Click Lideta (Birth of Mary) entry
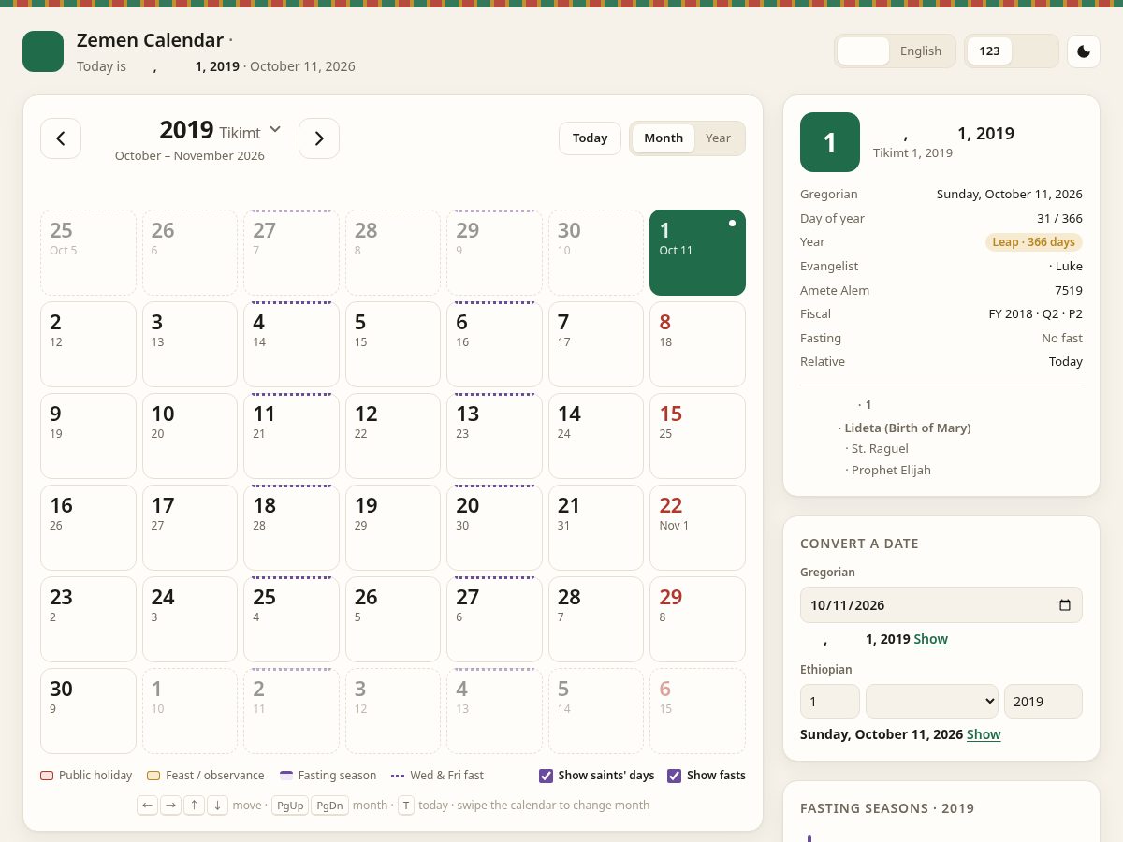The image size is (1123, 842). click(x=904, y=428)
